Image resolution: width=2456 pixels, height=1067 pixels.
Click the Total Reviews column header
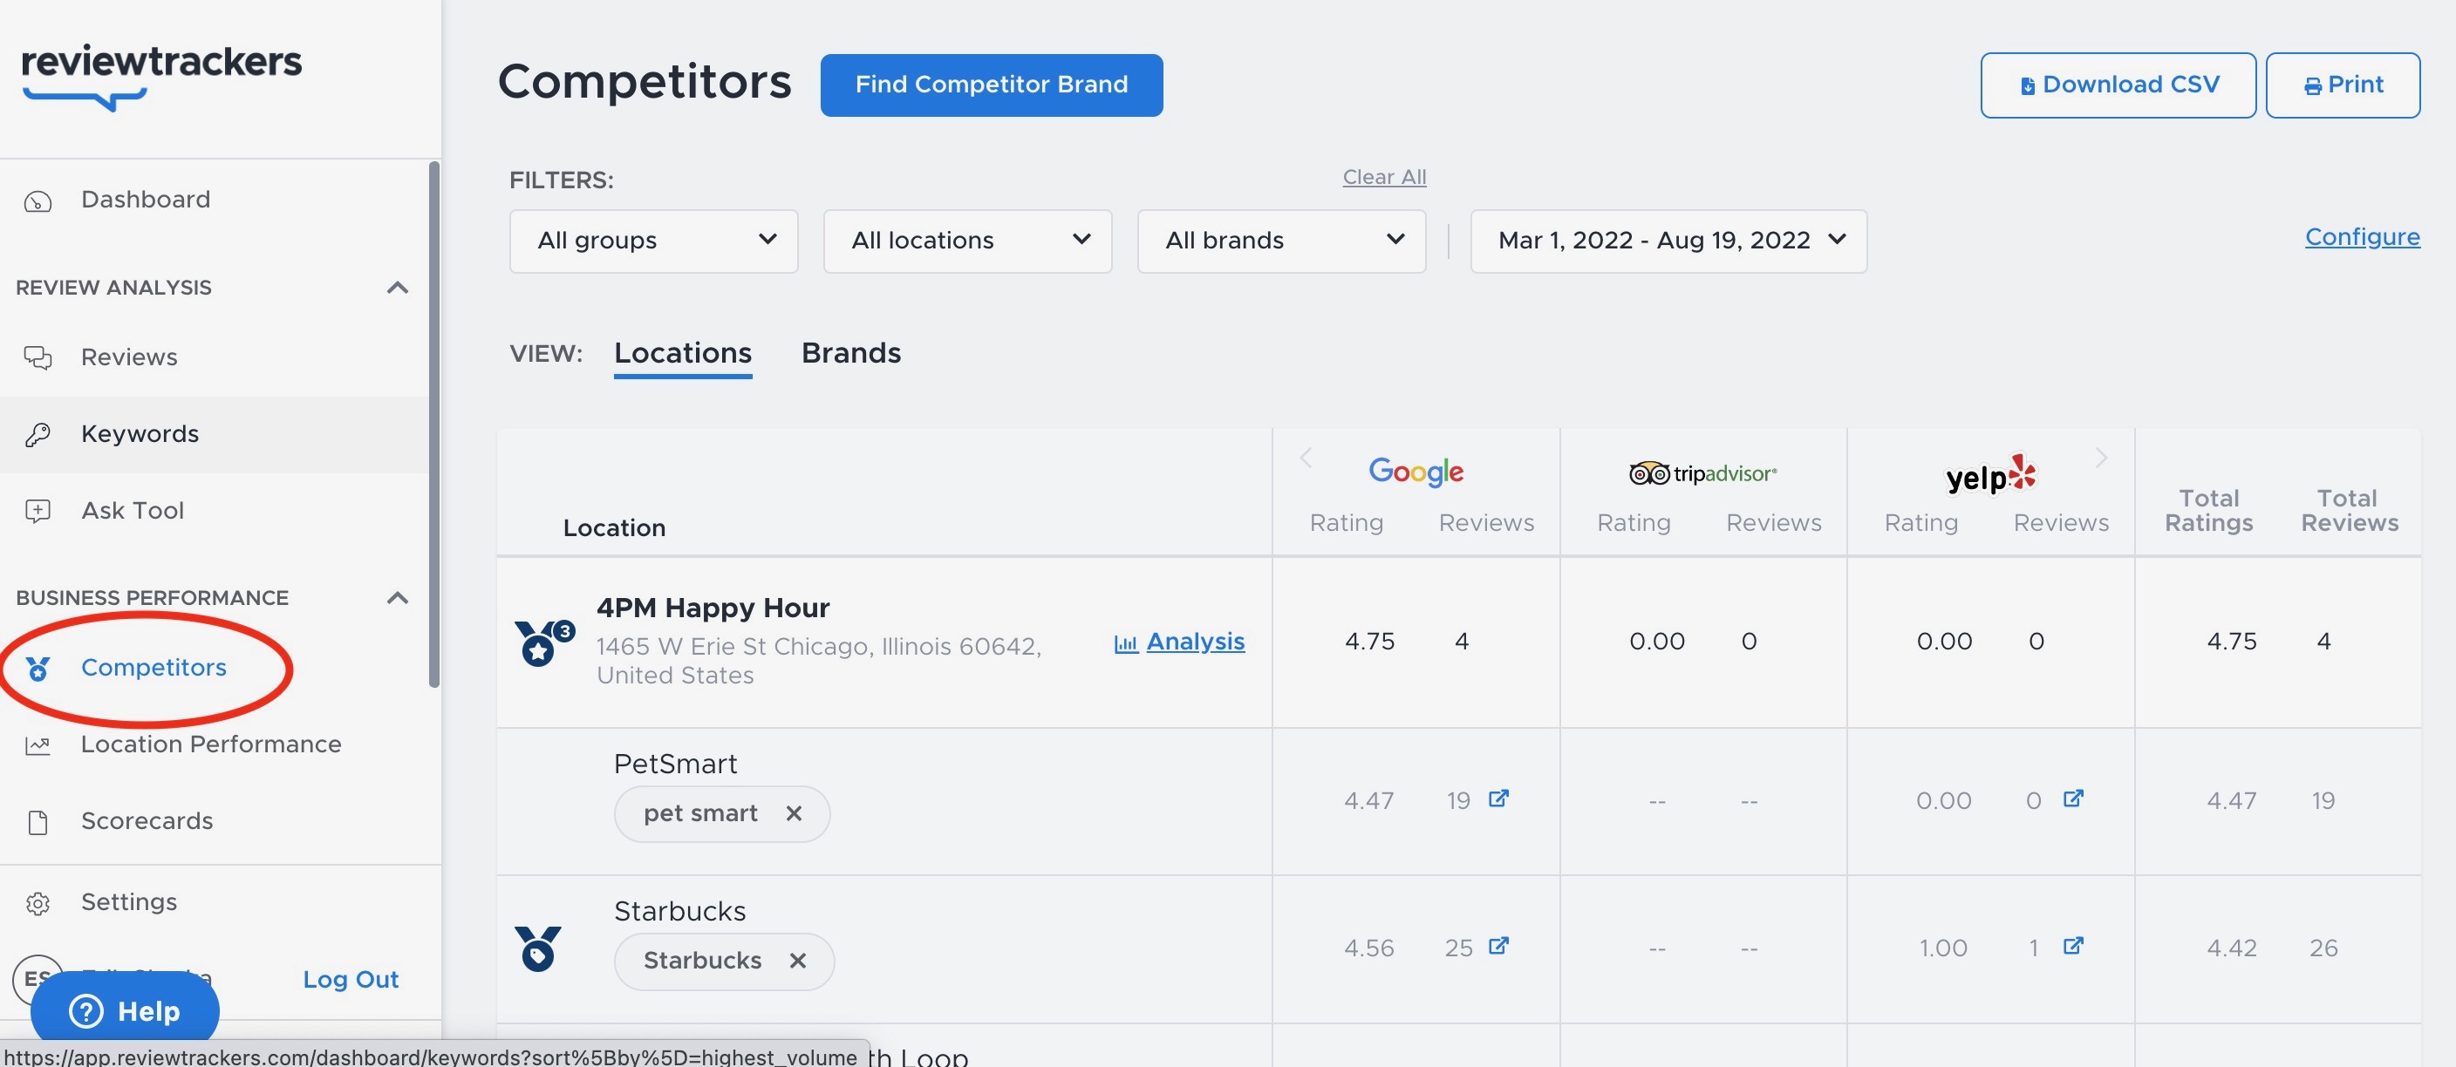point(2350,511)
